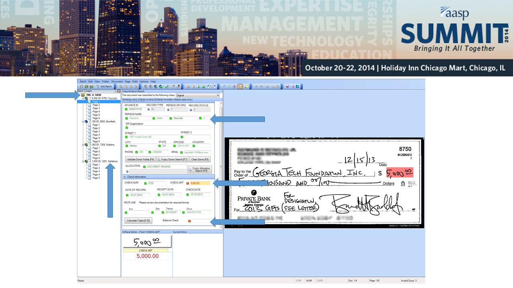
Task: Close the Batch Content panel with its X
Action: pyautogui.click(x=119, y=91)
